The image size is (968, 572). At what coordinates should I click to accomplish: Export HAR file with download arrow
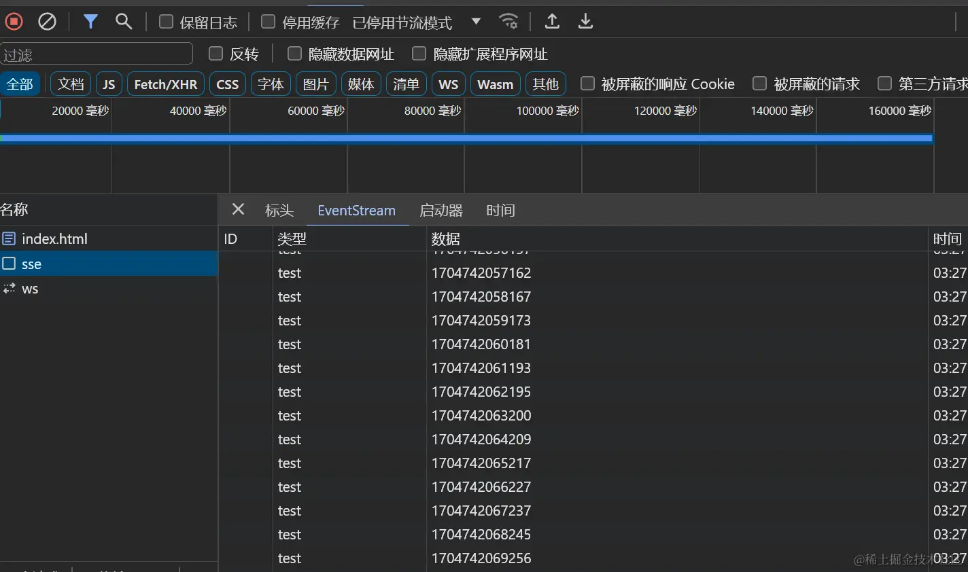[585, 22]
